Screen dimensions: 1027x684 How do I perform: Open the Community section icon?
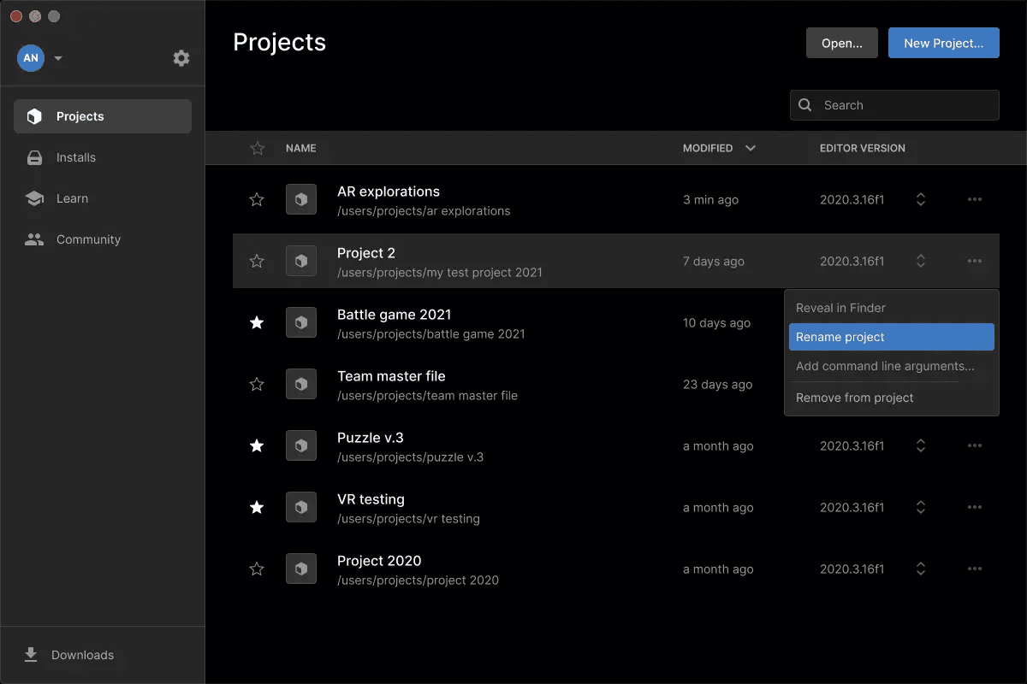34,239
